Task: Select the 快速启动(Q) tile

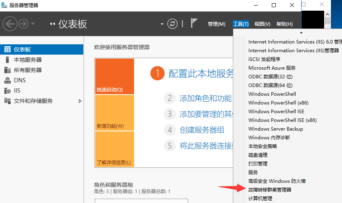Action: click(114, 76)
